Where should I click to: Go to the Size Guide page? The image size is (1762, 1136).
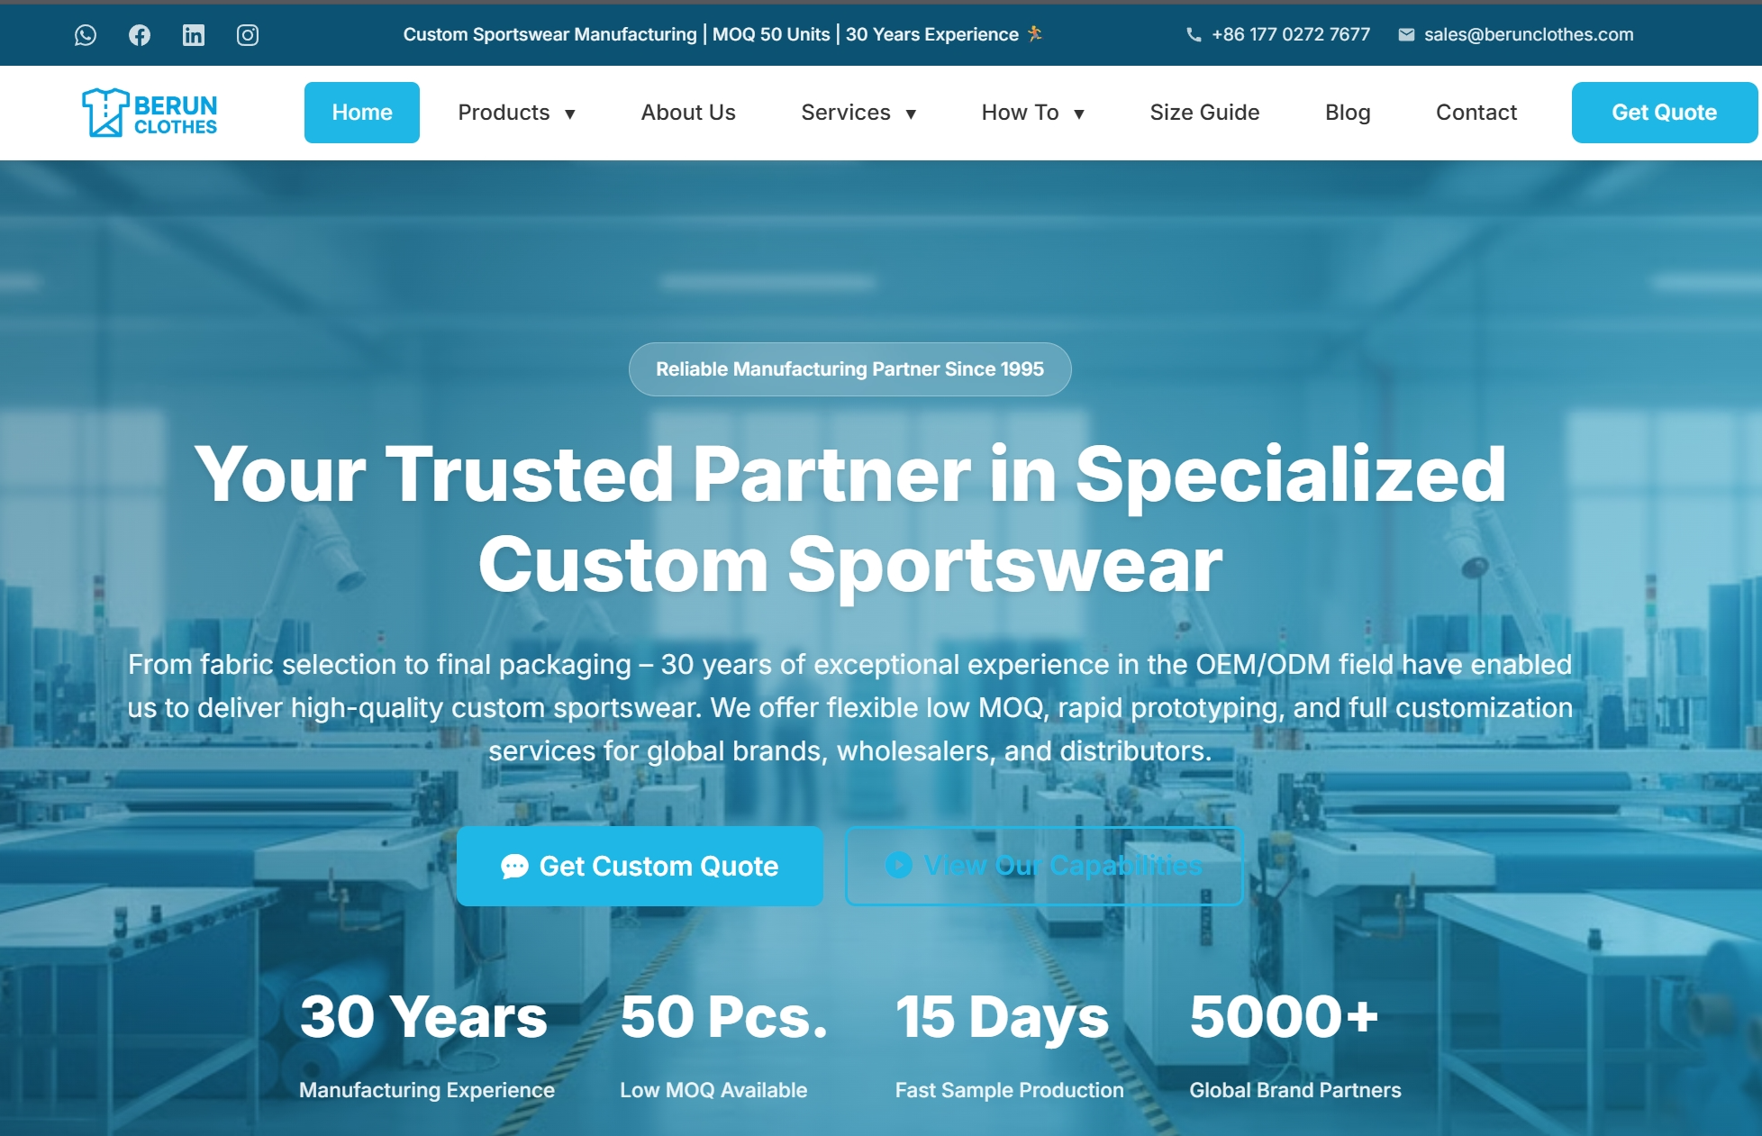tap(1204, 113)
